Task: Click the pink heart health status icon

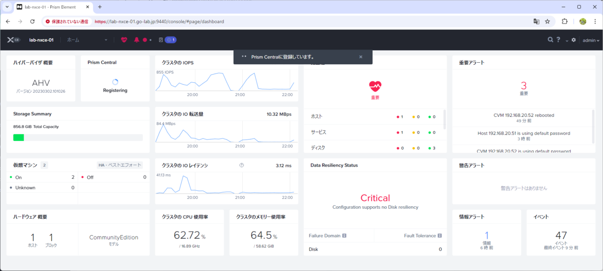Action: [x=124, y=40]
